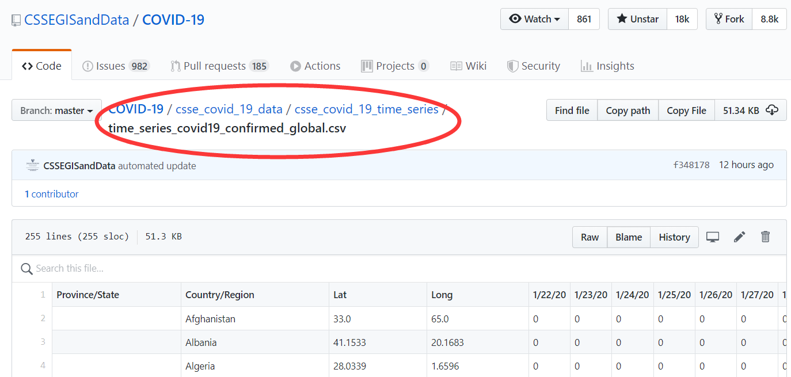Open commit f348178 link
The width and height of the screenshot is (791, 377).
pos(691,165)
